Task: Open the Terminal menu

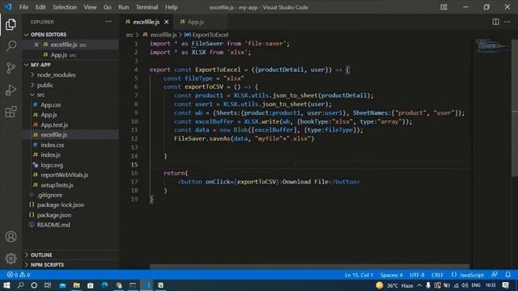Action: click(146, 7)
